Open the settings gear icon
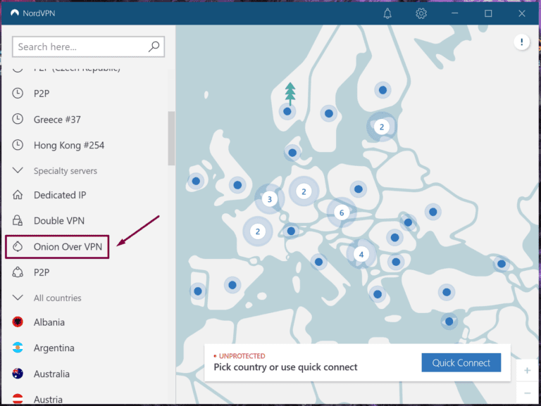The image size is (541, 406). (421, 13)
